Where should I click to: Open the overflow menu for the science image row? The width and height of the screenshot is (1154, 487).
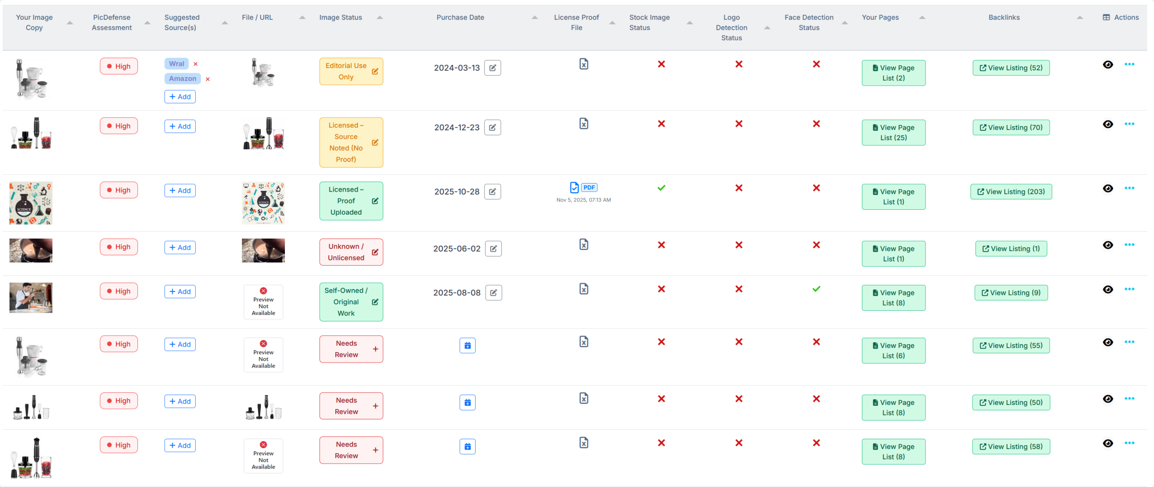click(x=1130, y=188)
